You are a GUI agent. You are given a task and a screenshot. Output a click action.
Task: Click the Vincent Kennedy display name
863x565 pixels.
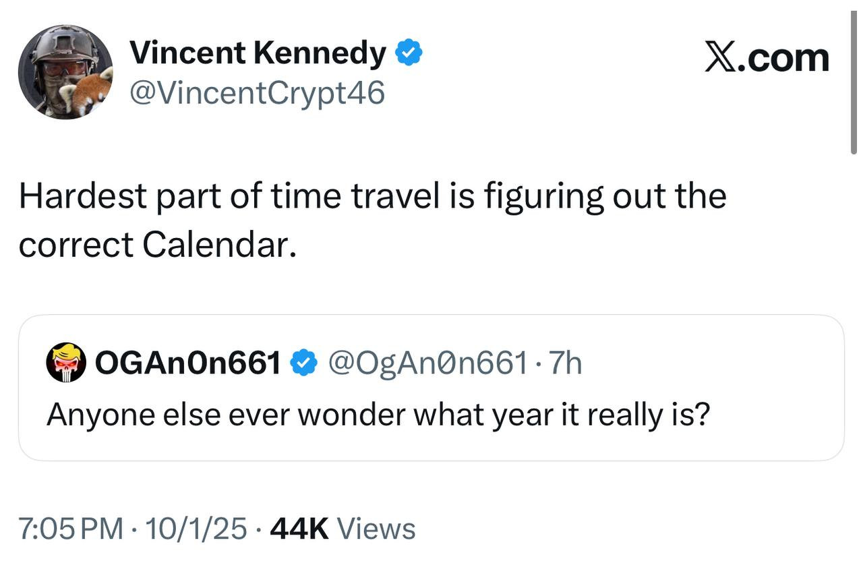[258, 53]
